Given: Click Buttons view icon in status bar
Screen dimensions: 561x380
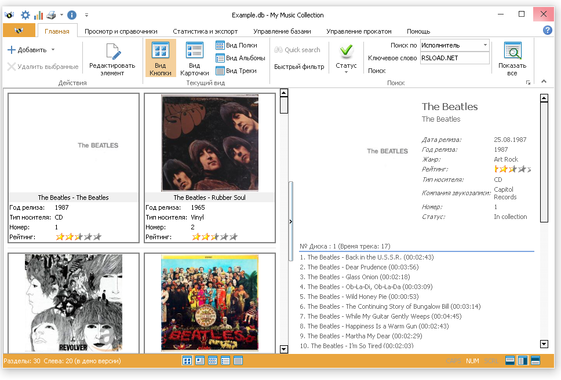Looking at the screenshot, I should [x=187, y=361].
